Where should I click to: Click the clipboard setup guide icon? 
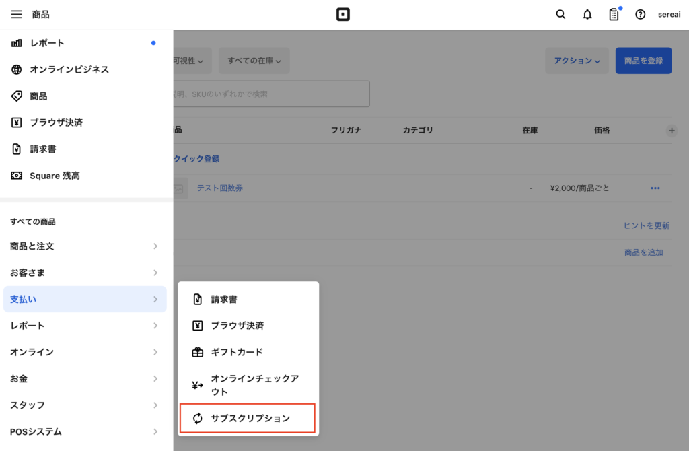[614, 14]
